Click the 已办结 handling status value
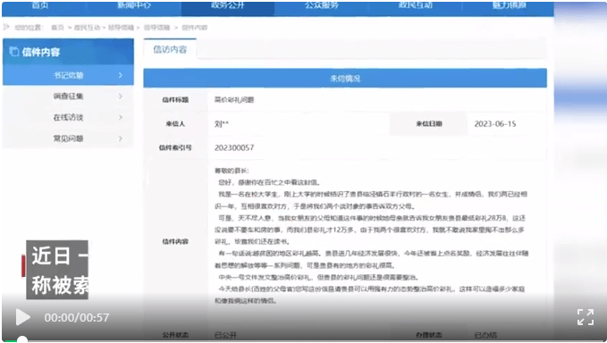Screen dimensions: 607x343 pyautogui.click(x=485, y=335)
